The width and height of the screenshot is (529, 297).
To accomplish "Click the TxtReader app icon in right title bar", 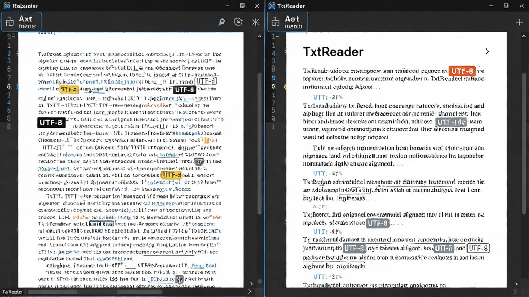I will (x=272, y=6).
